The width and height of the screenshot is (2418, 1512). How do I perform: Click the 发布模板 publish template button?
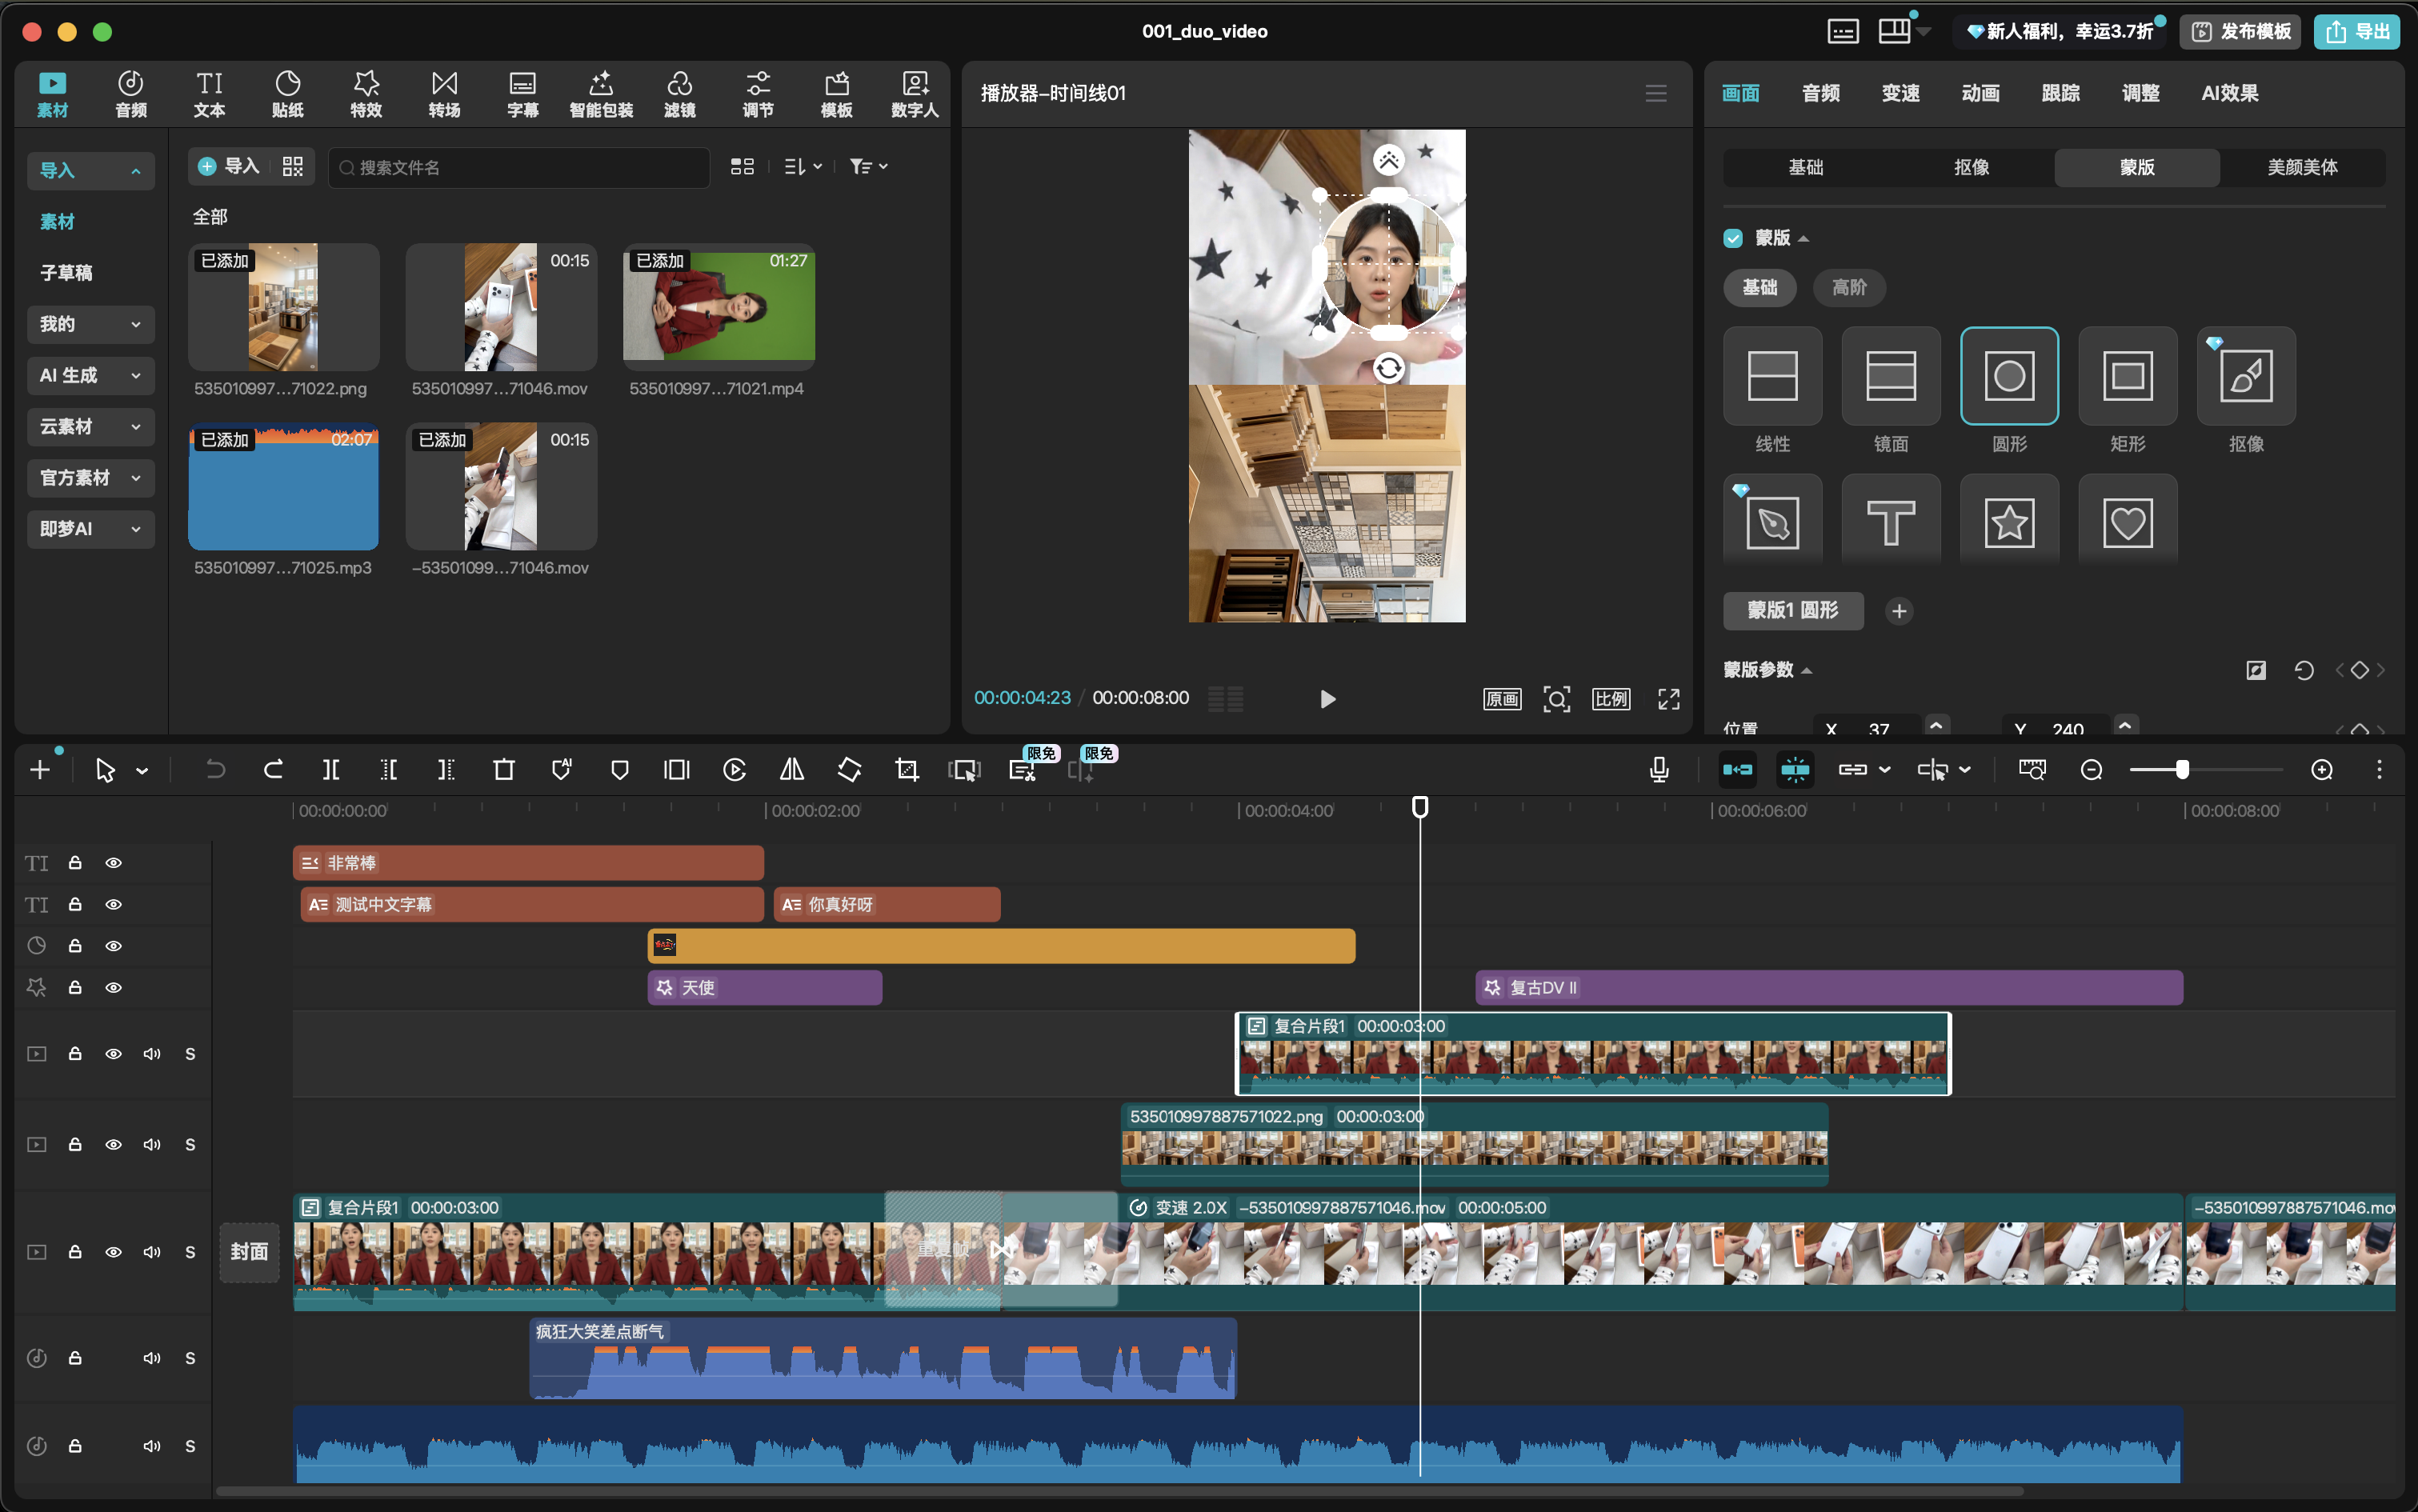pyautogui.click(x=2240, y=32)
